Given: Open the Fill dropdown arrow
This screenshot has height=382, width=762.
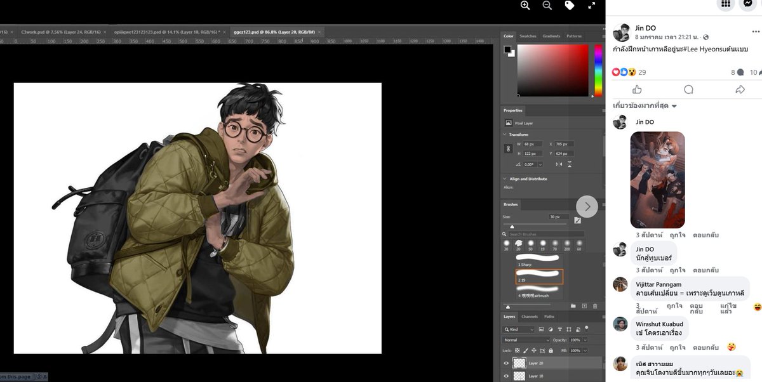Looking at the screenshot, I should [586, 350].
